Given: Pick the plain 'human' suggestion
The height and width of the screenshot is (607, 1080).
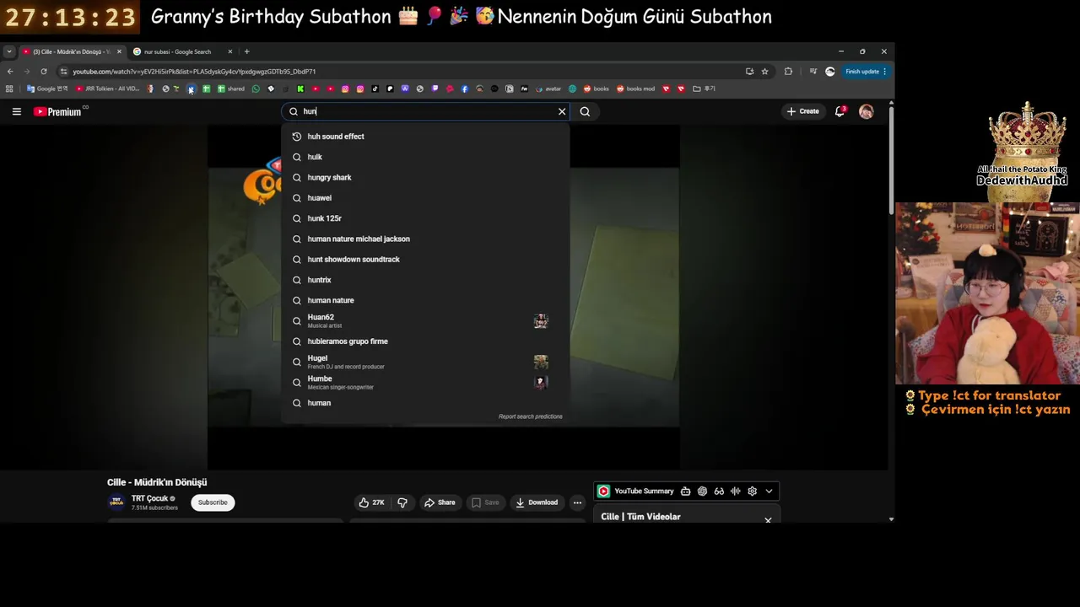Looking at the screenshot, I should click(x=425, y=403).
